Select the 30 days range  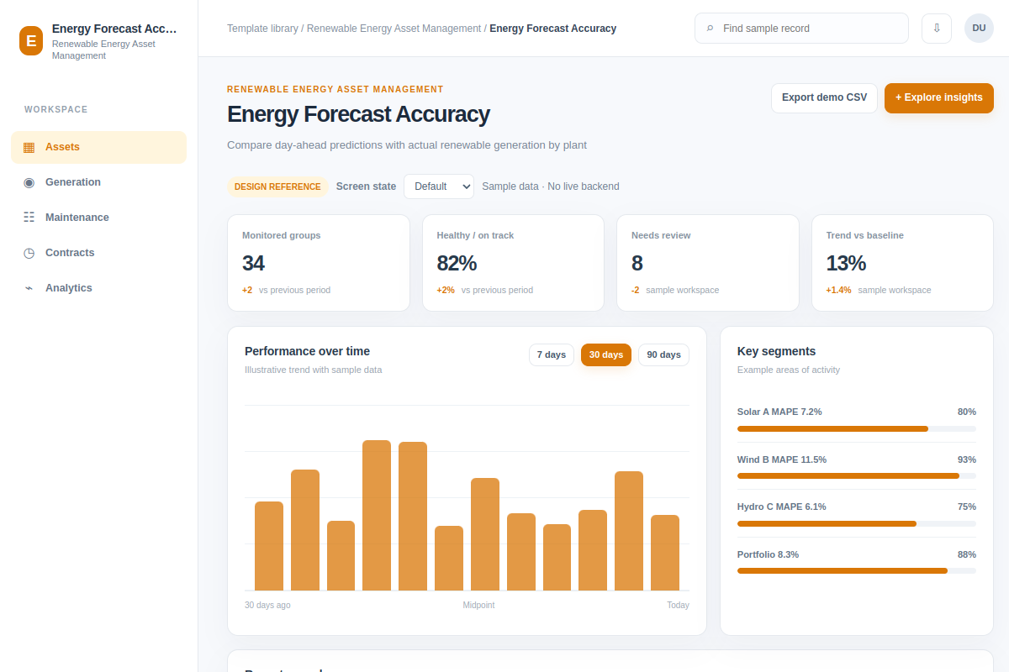[606, 354]
